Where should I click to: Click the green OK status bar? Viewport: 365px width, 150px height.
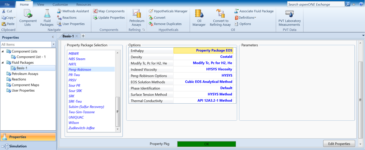click(206, 144)
